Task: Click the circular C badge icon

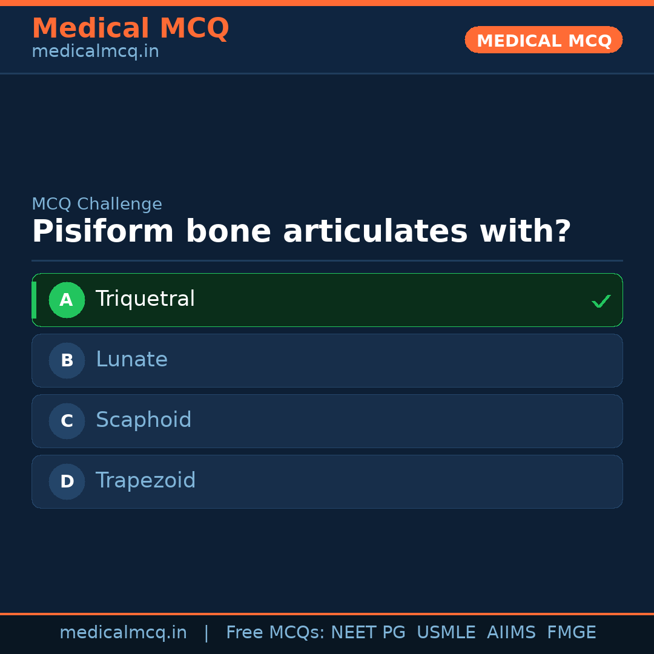Action: [x=67, y=421]
